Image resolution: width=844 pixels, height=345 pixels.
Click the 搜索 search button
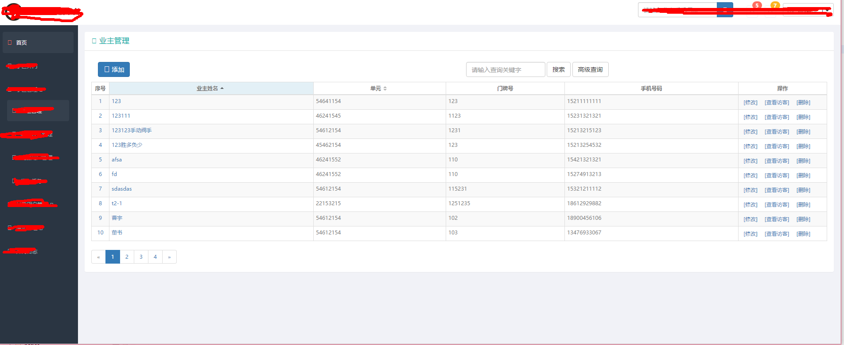(558, 69)
